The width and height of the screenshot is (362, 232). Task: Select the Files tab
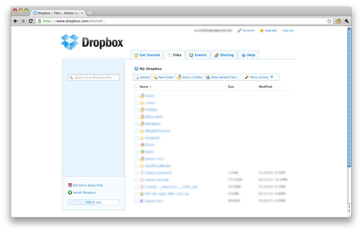coord(175,55)
